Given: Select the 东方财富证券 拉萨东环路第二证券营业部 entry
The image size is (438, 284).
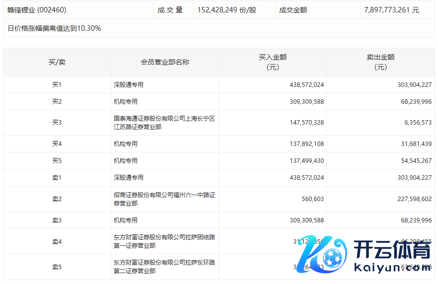Looking at the screenshot, I should coord(164,267).
